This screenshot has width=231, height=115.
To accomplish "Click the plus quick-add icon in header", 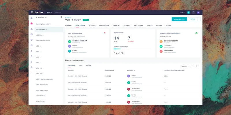I will tap(189, 12).
